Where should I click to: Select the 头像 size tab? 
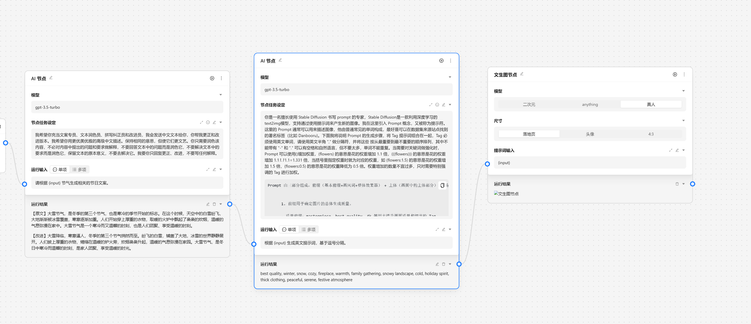click(590, 134)
